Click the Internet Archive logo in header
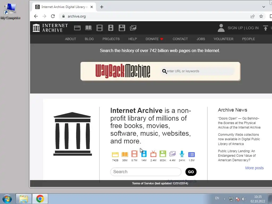272x204 pixels. point(50,28)
